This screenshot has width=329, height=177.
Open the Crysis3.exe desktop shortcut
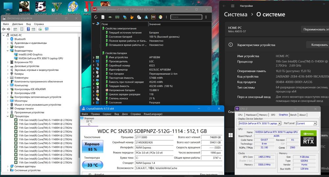tap(24, 8)
